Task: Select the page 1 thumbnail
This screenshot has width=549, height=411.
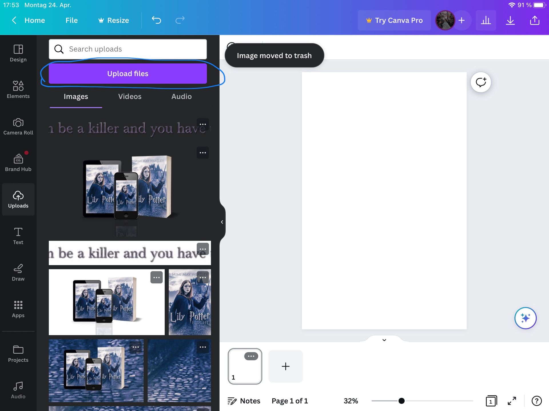Action: (x=245, y=366)
